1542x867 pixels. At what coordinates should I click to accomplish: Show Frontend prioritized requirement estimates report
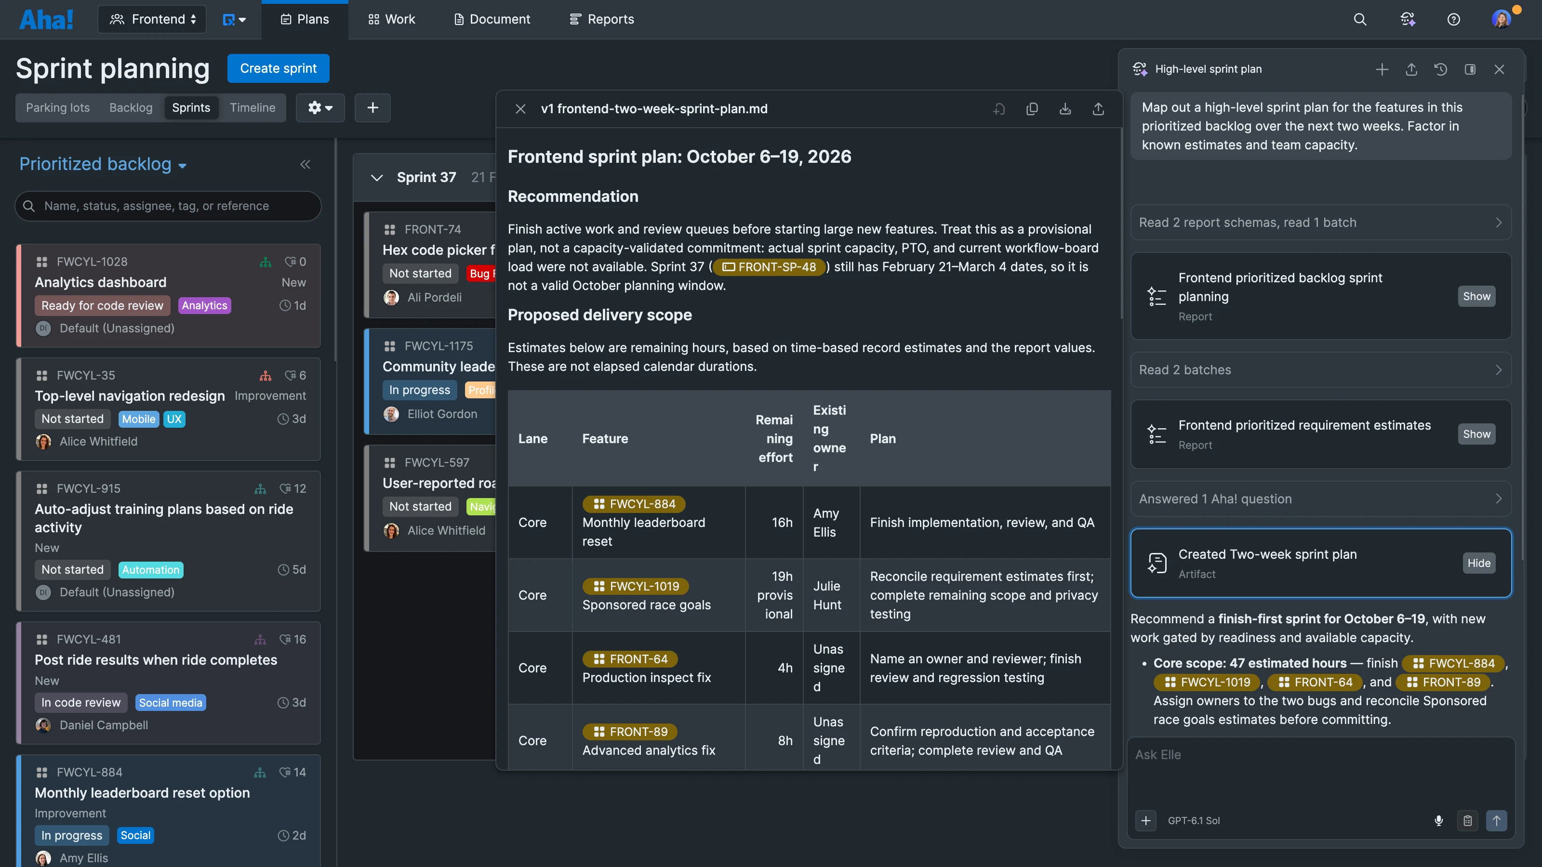tap(1477, 434)
